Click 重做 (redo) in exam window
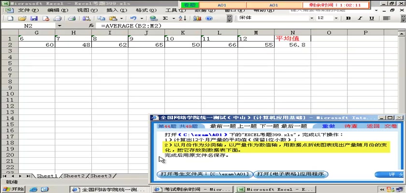This screenshot has width=406, height=193. point(329,126)
